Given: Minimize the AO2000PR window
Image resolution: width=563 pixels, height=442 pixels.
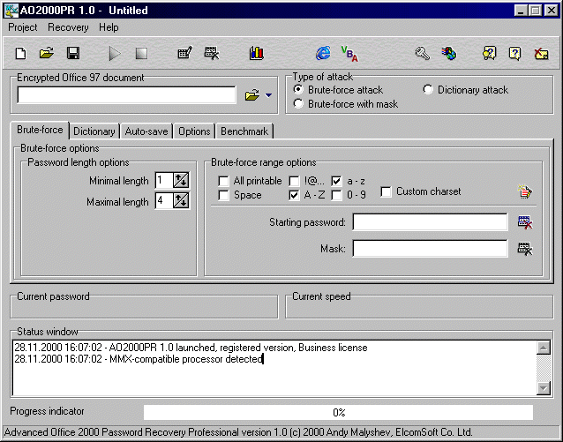Looking at the screenshot, I should coord(521,11).
